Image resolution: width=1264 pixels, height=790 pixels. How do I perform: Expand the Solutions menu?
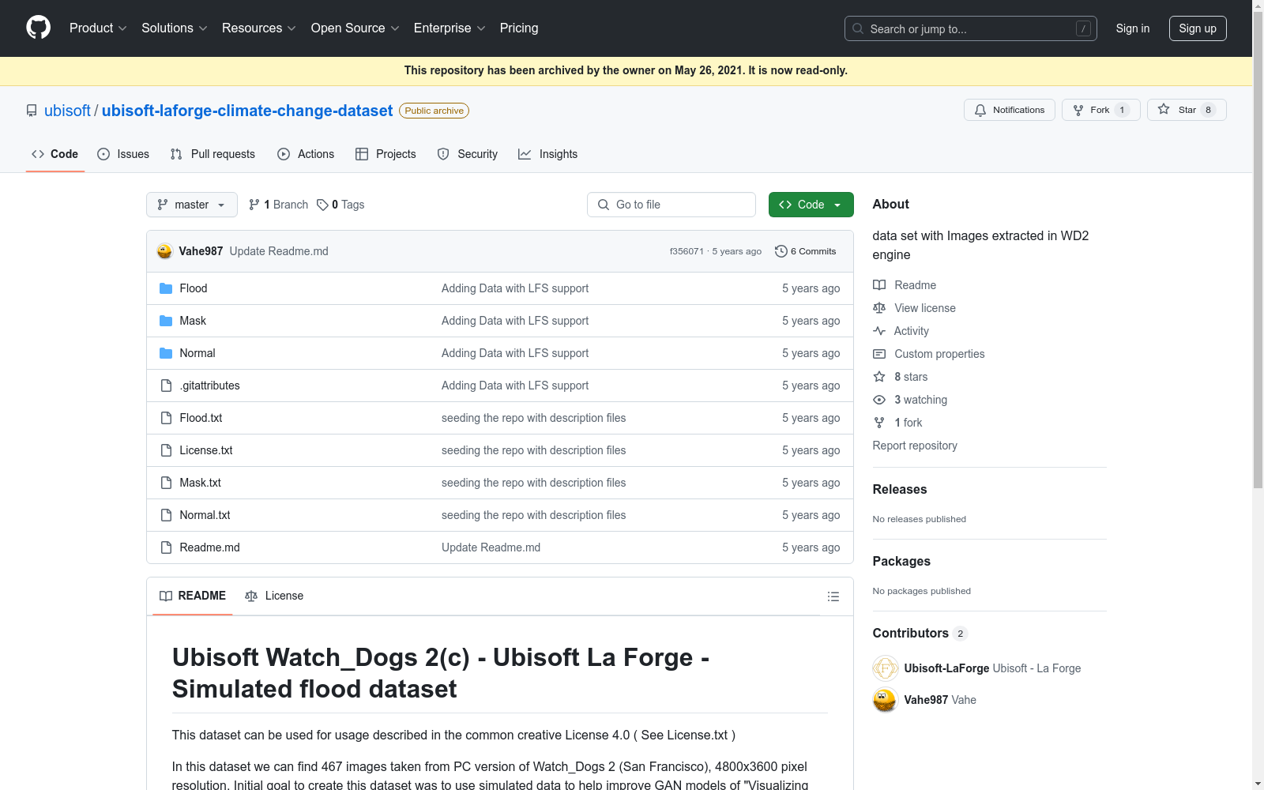tap(175, 28)
